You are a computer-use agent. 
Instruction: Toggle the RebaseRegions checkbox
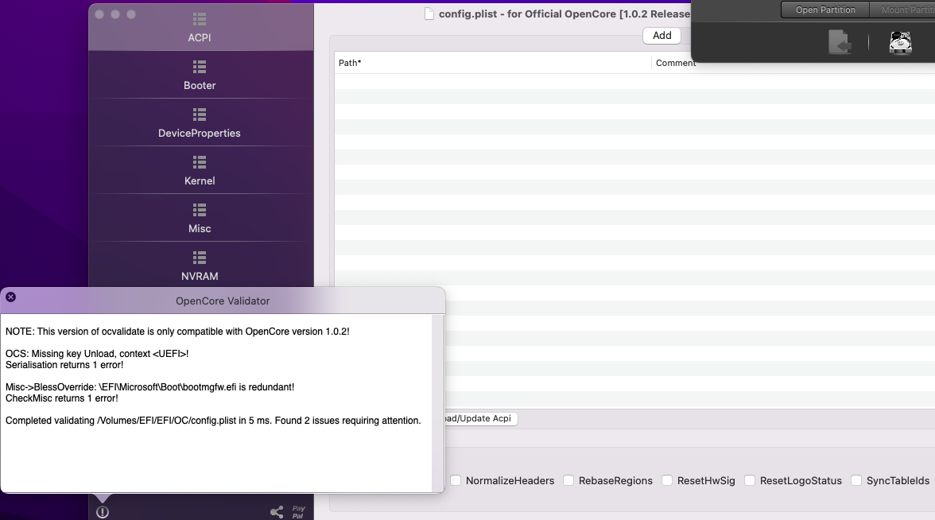pos(569,480)
